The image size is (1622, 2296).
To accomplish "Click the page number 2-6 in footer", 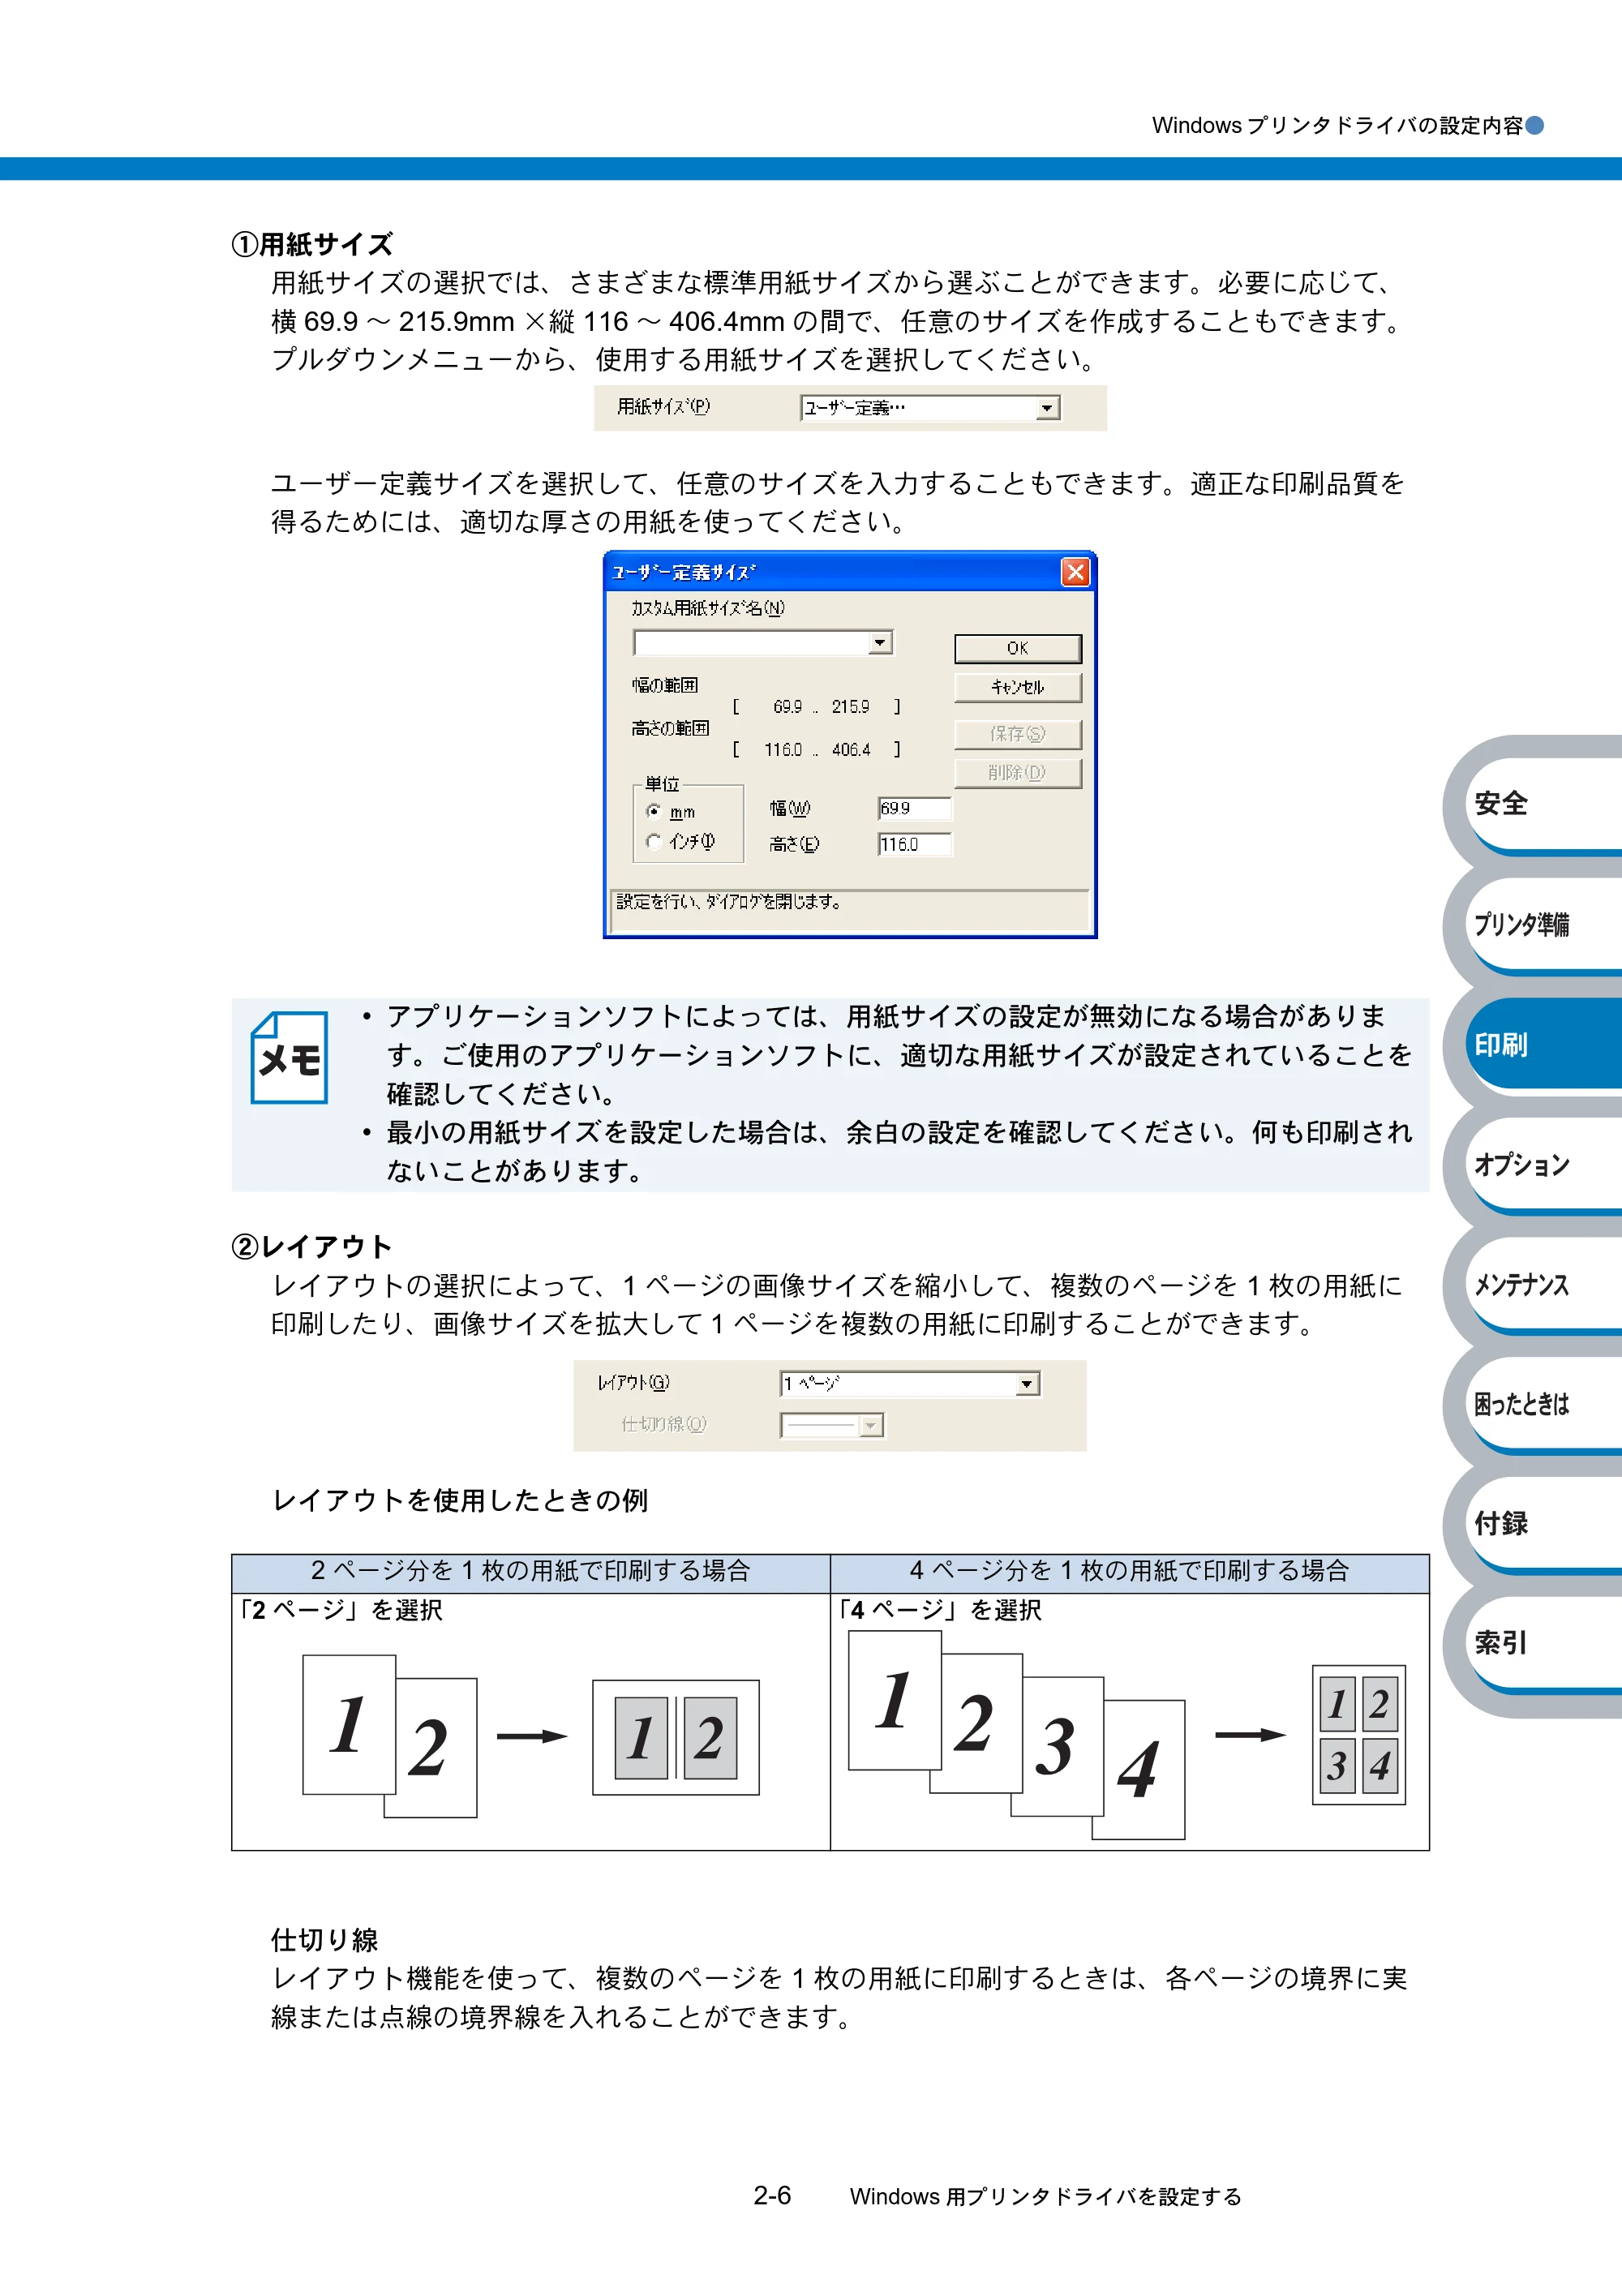I will coord(772,2195).
